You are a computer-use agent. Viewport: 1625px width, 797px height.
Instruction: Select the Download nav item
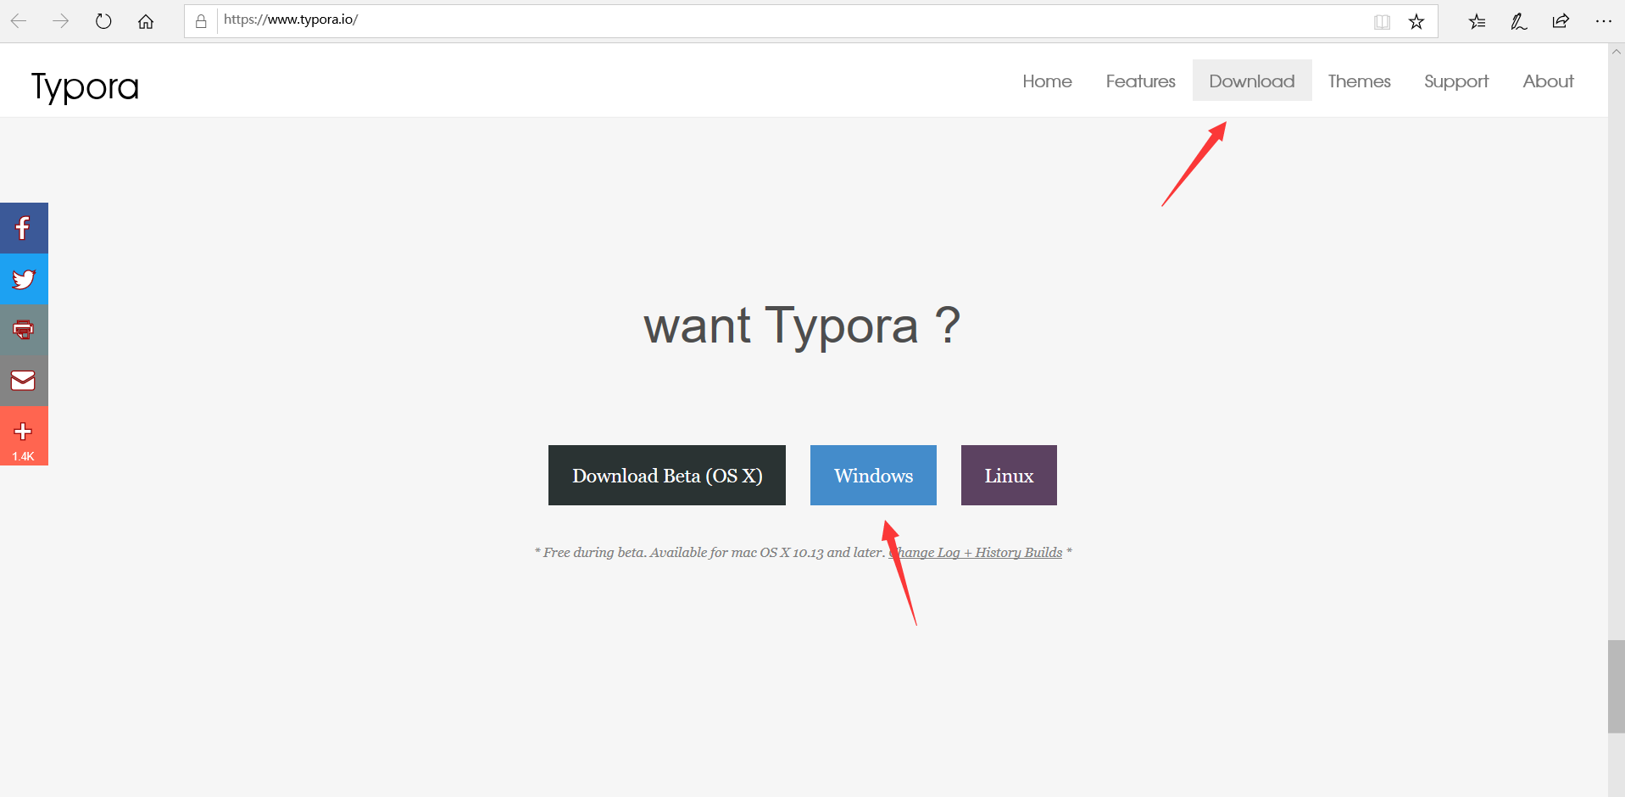(x=1252, y=81)
